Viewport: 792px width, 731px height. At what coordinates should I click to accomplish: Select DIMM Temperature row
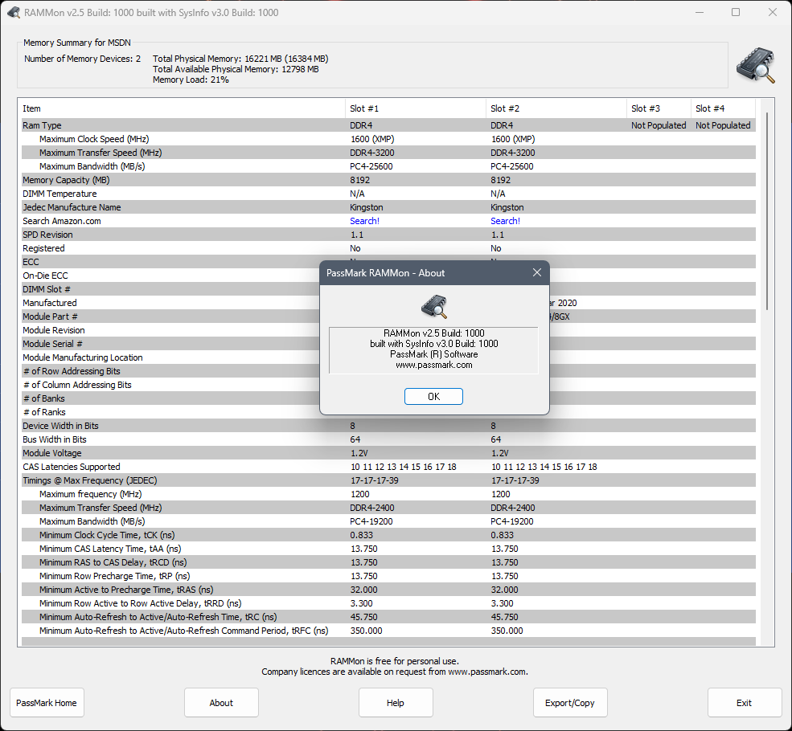[388, 194]
